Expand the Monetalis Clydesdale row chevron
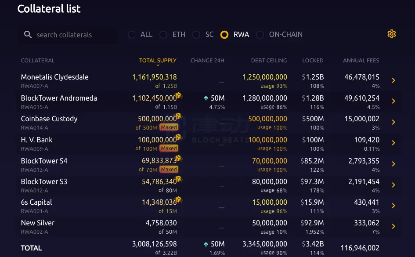The height and width of the screenshot is (257, 415). coord(393,80)
